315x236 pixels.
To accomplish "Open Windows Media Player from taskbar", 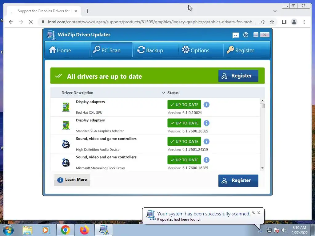I will tap(46, 230).
